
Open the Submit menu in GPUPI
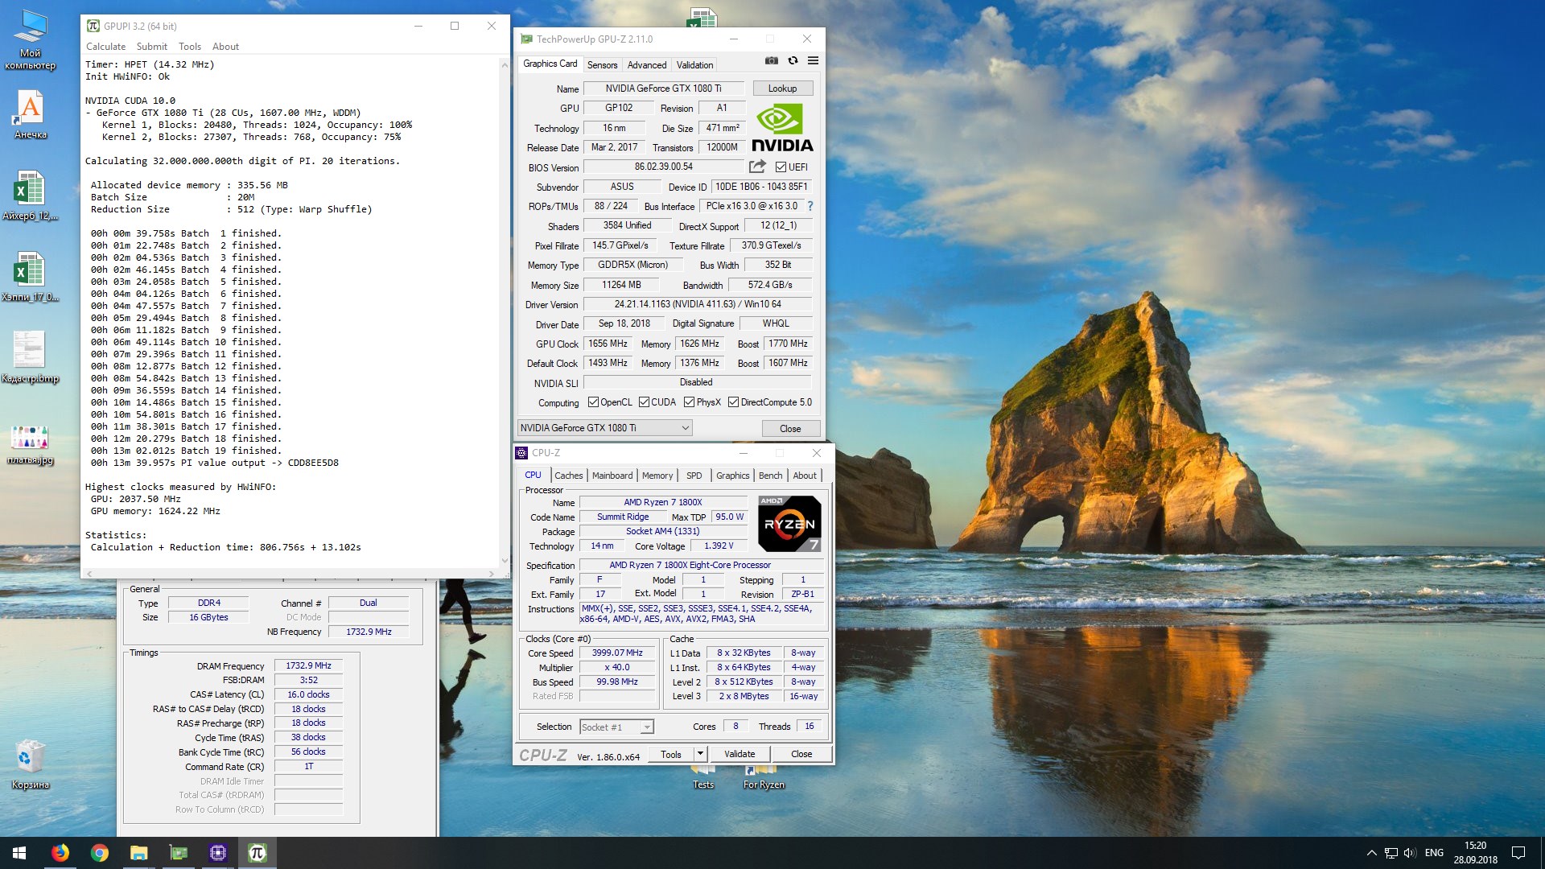[152, 47]
